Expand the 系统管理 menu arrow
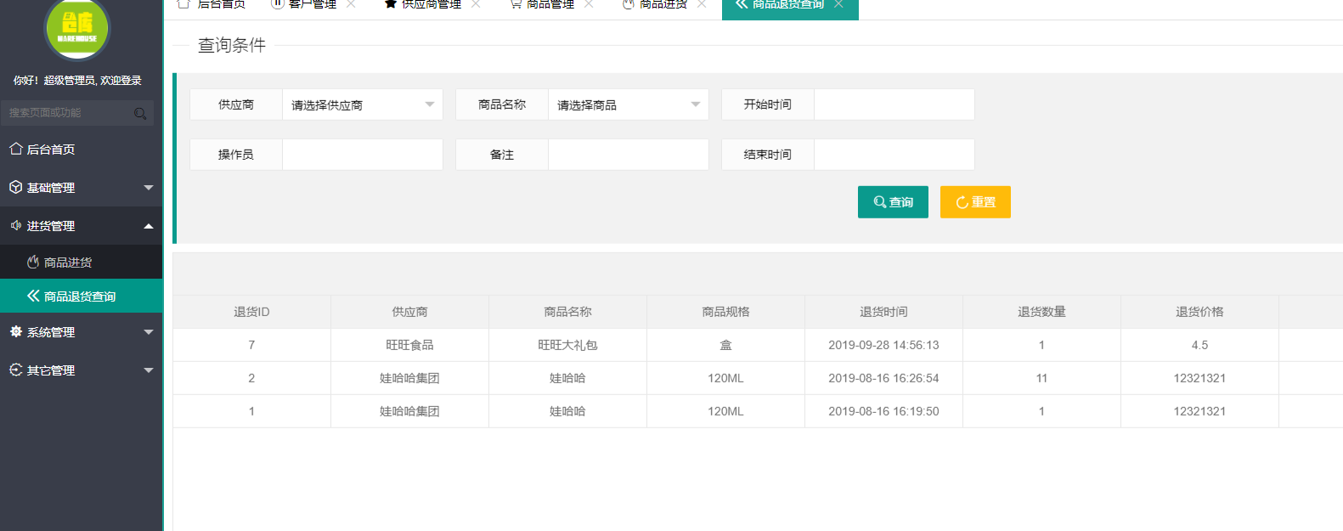The image size is (1343, 531). 149,332
